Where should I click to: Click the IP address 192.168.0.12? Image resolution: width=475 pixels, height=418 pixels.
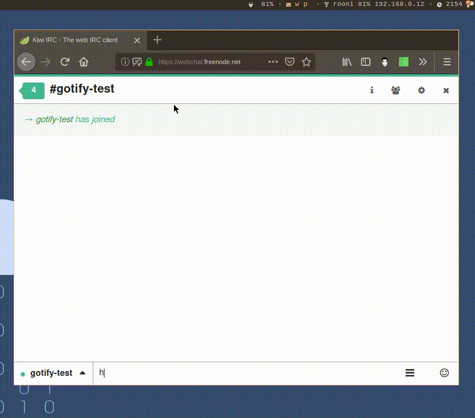(400, 4)
